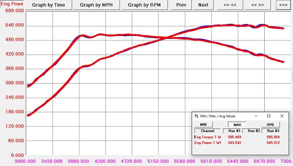Select the Eng Torque channel row label

(208, 137)
